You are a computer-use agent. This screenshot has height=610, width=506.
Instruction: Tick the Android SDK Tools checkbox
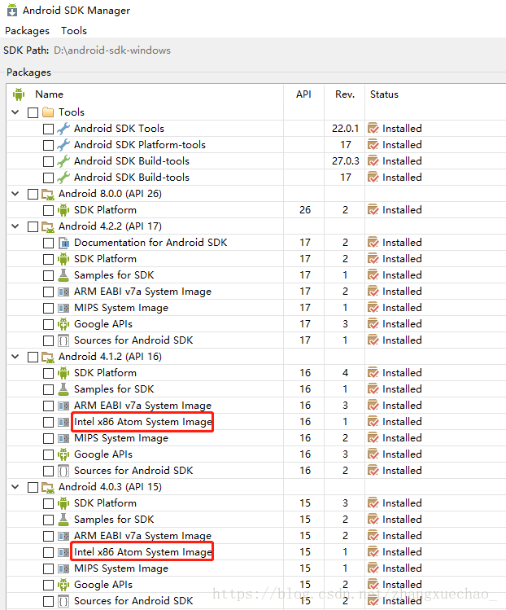(49, 129)
